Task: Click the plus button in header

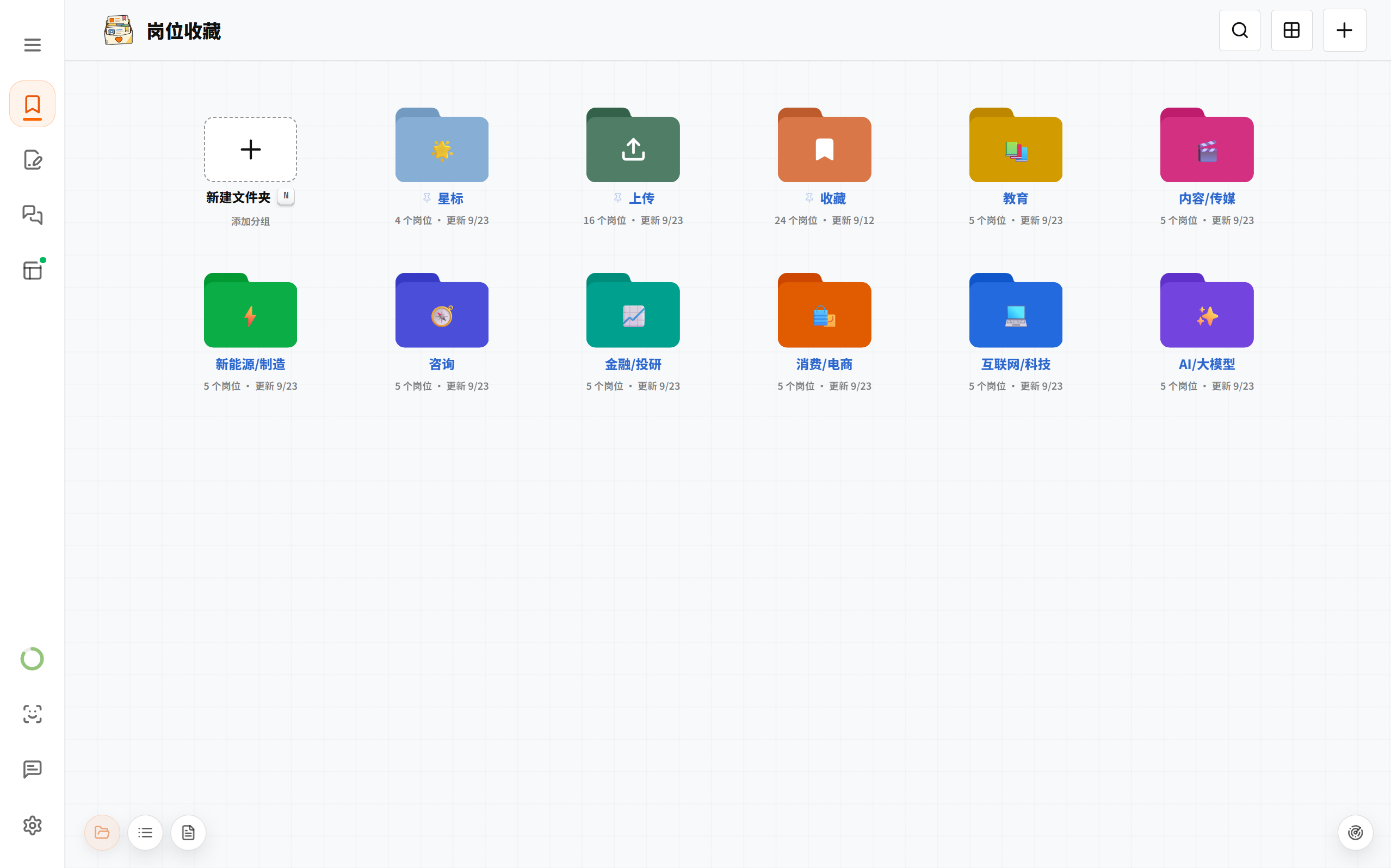Action: (1344, 30)
